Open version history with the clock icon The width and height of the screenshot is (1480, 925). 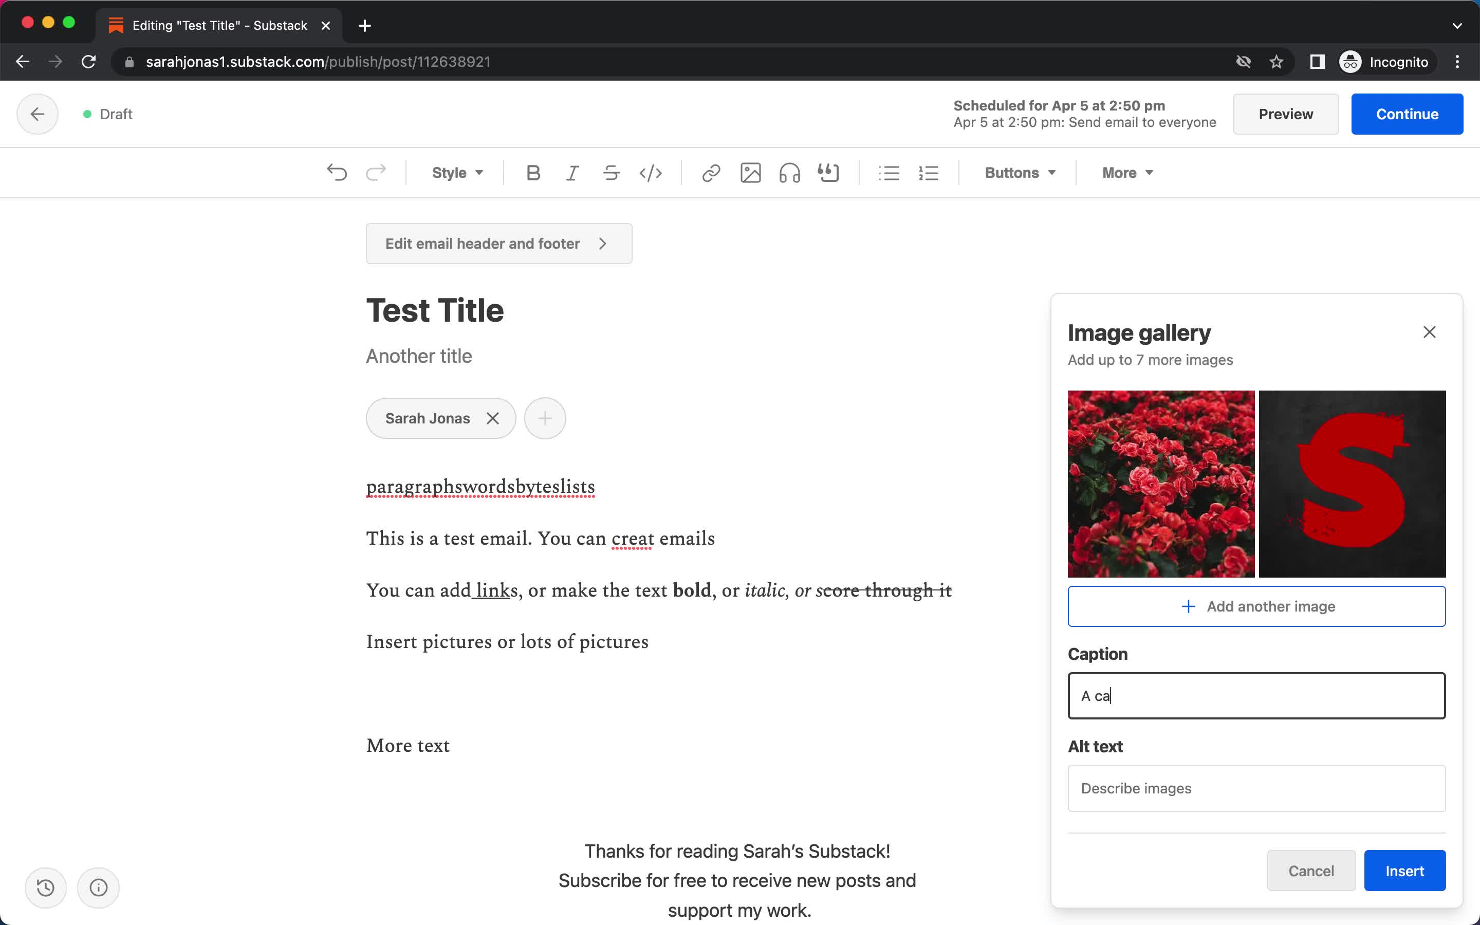click(x=46, y=887)
